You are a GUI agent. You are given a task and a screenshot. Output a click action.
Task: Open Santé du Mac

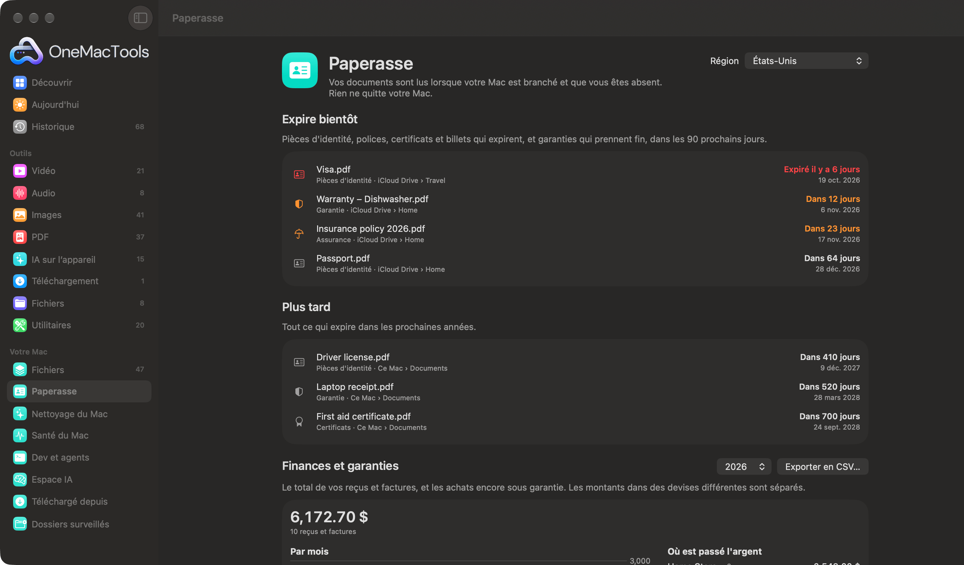(x=79, y=435)
